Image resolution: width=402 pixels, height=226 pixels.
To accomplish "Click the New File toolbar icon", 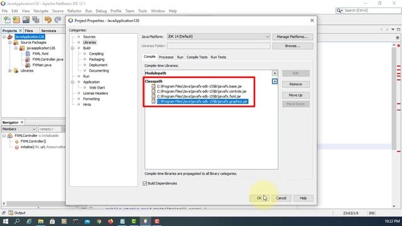I will point(7,19).
